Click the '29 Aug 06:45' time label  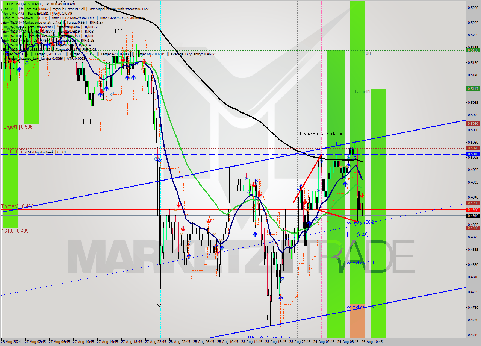click(x=348, y=342)
